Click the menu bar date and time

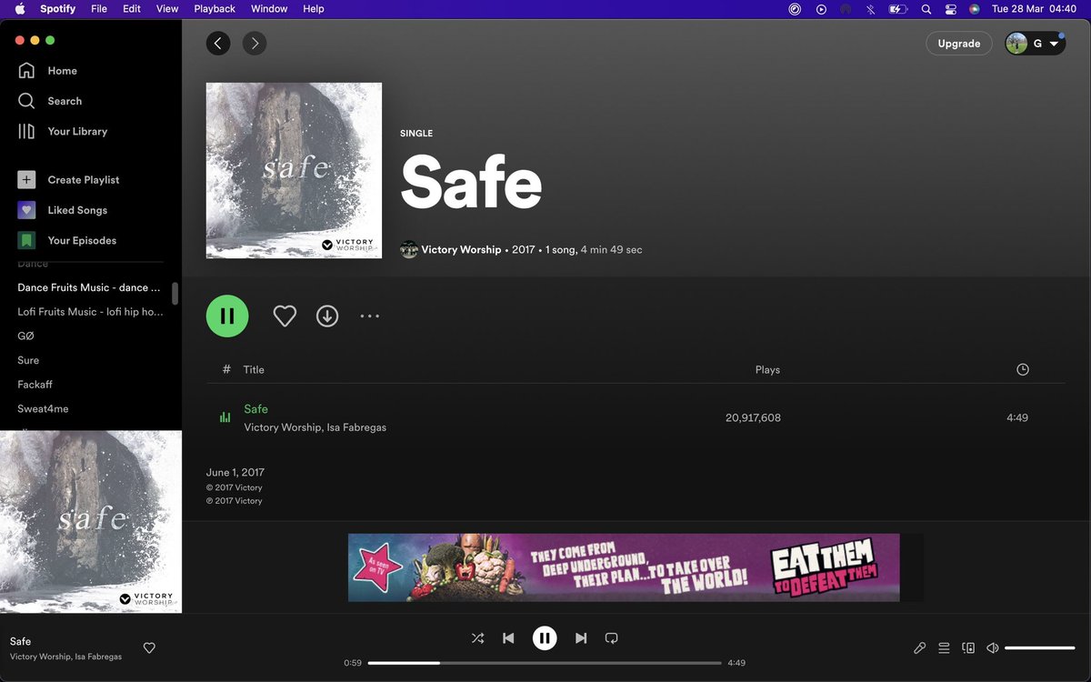pyautogui.click(x=1034, y=8)
